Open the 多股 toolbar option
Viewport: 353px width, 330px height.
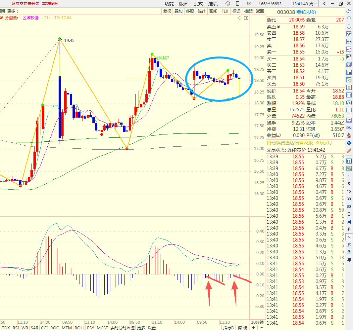tap(190, 11)
